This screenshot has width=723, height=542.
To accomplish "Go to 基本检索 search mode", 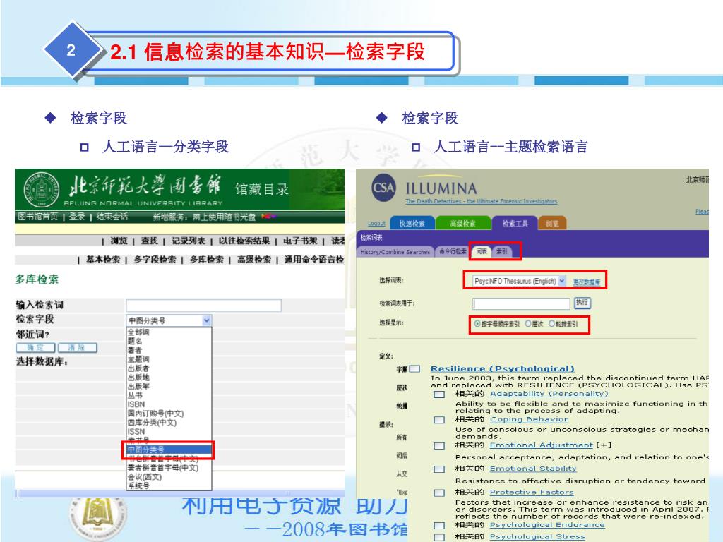I will coord(103,260).
